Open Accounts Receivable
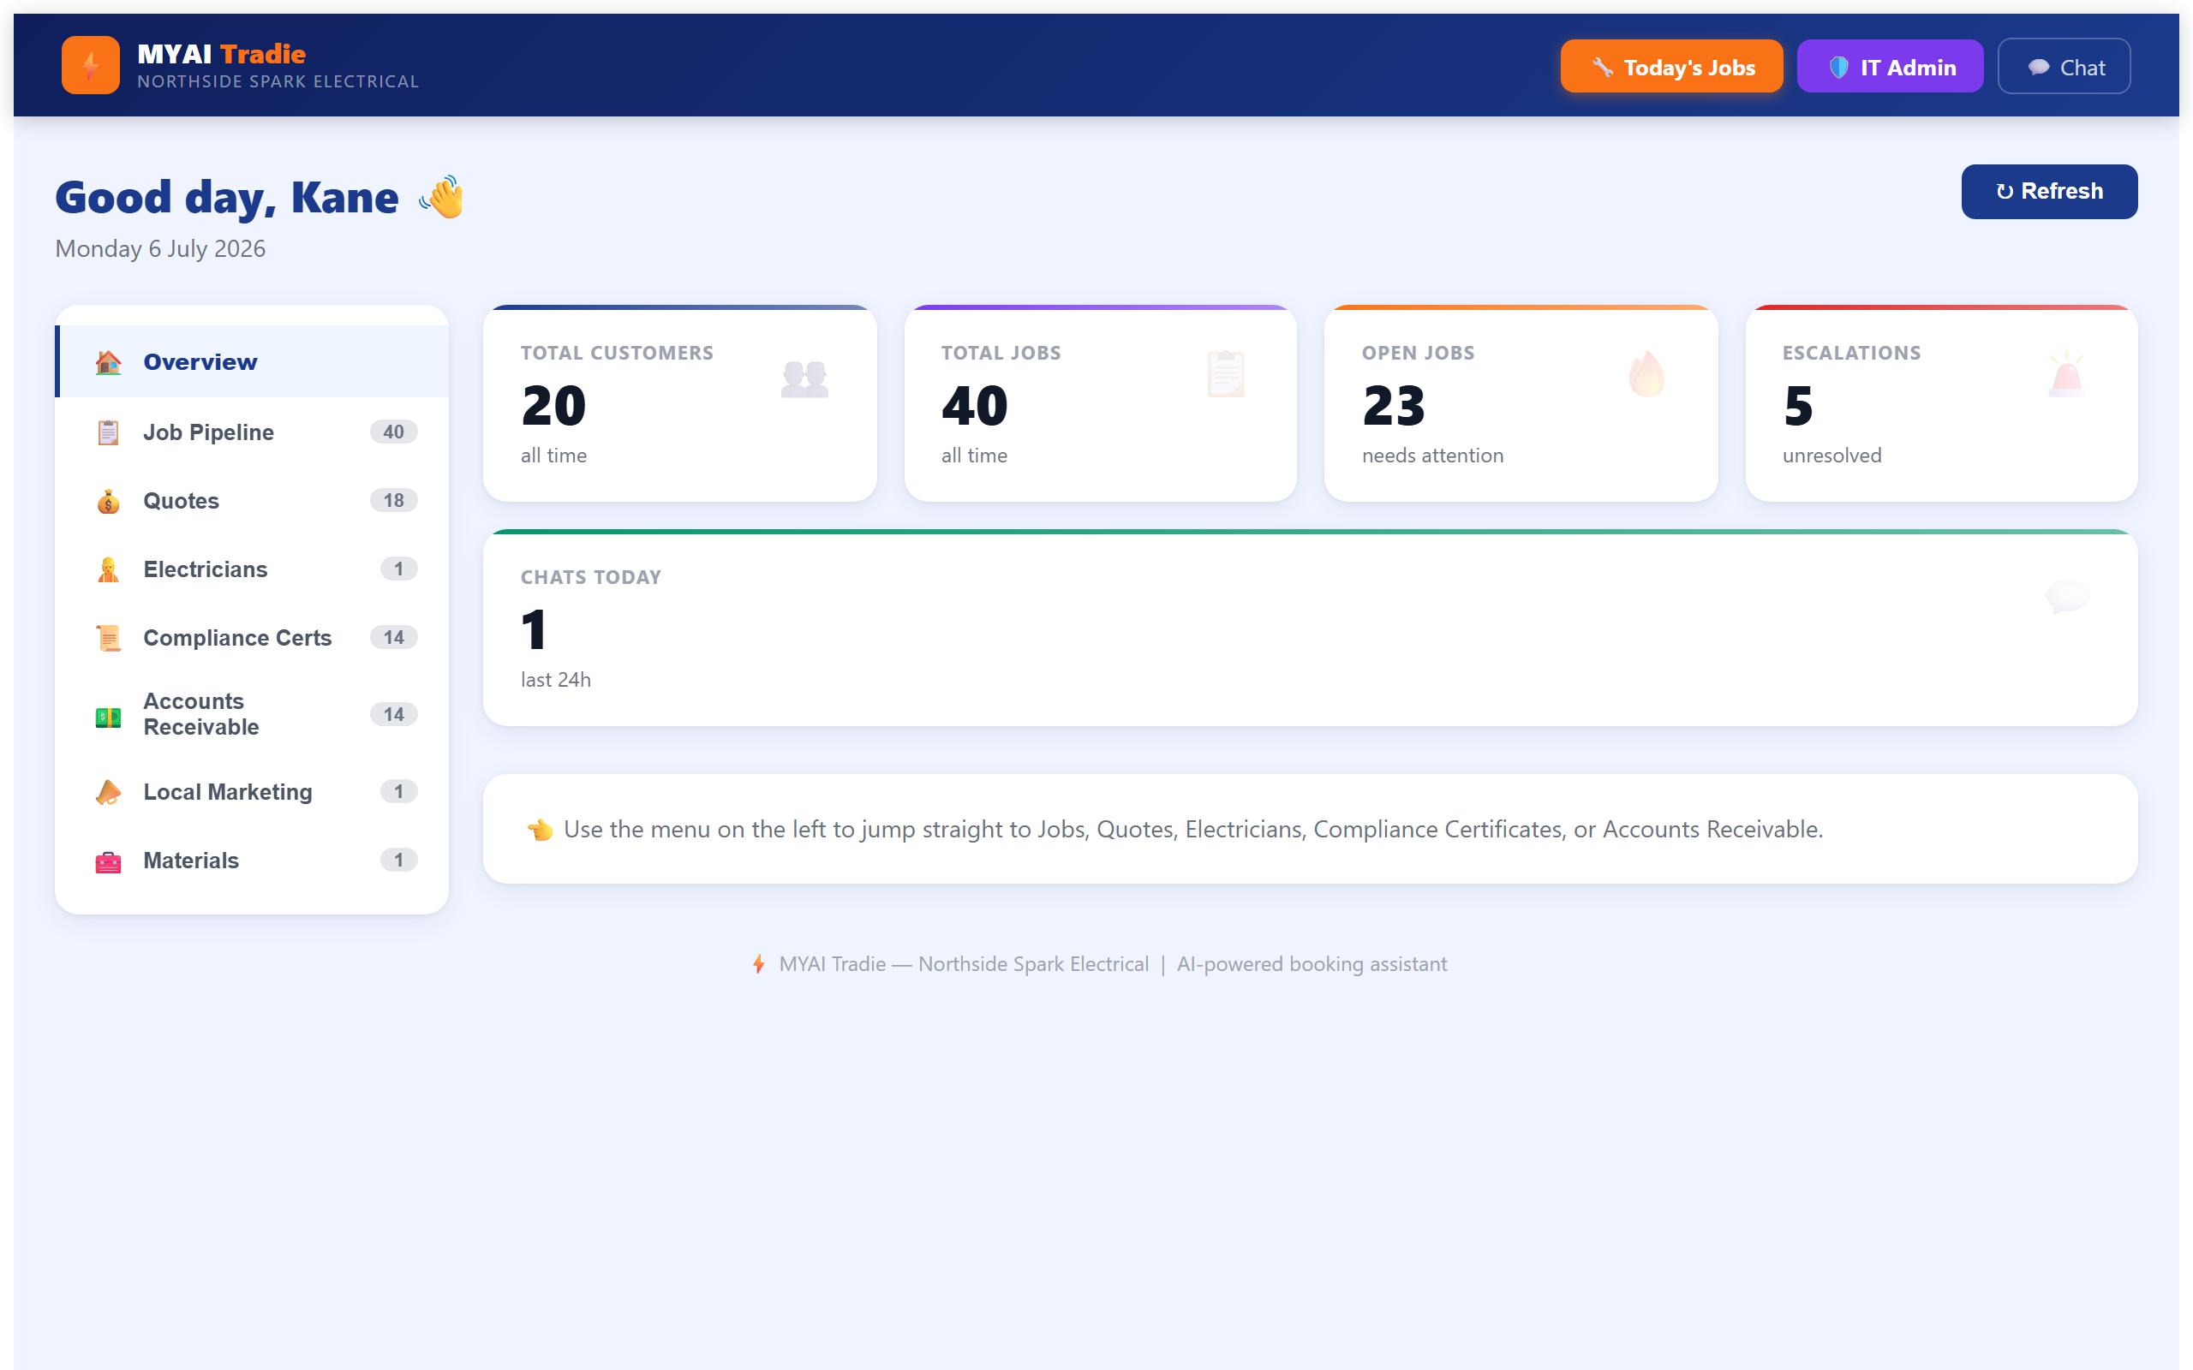 [252, 714]
